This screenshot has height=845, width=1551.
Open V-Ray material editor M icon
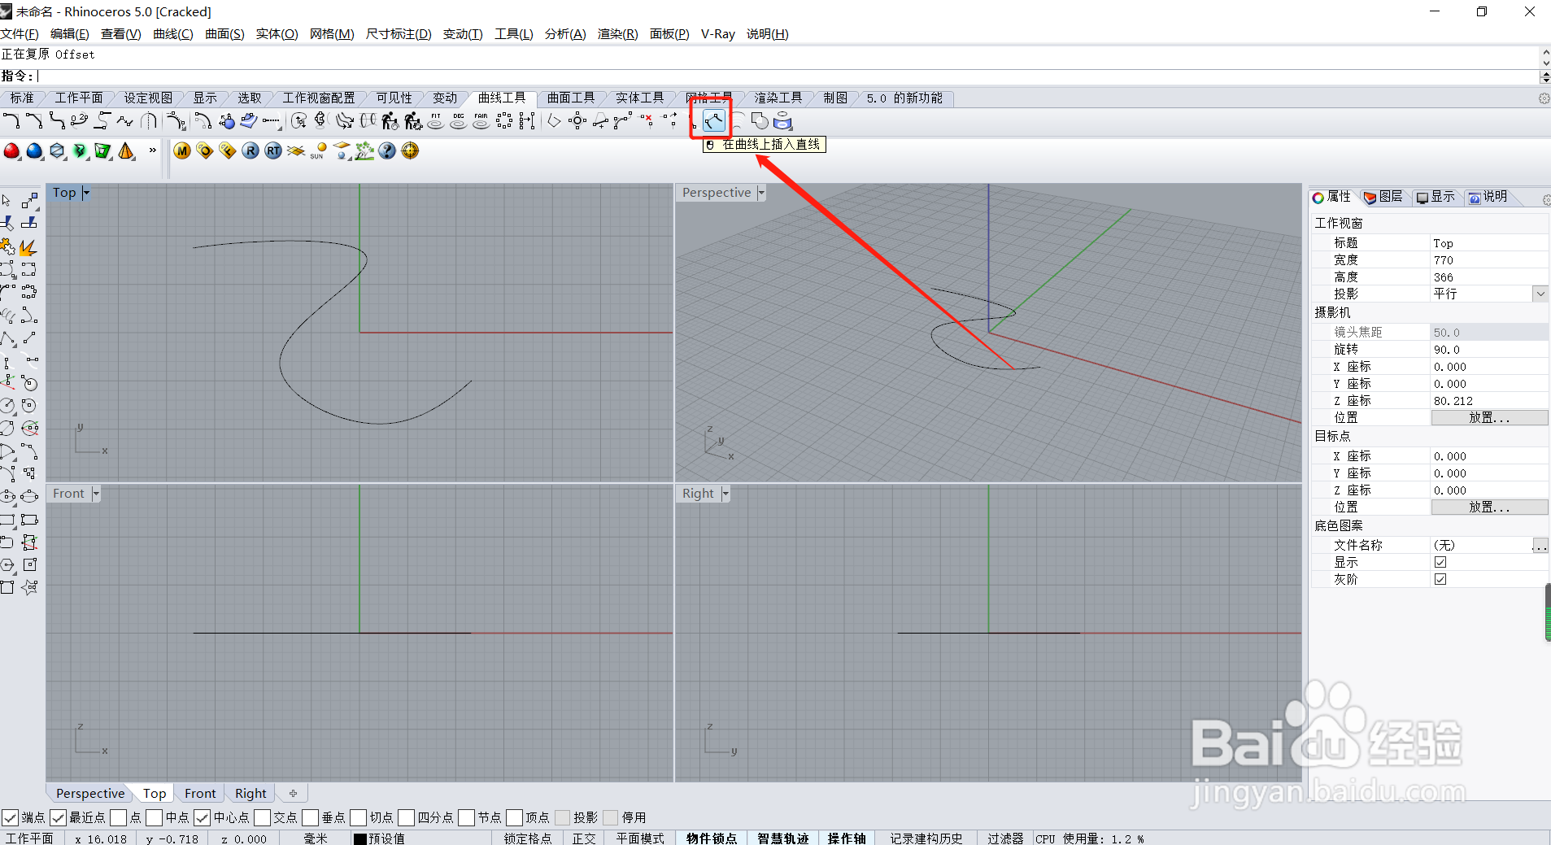coord(182,151)
